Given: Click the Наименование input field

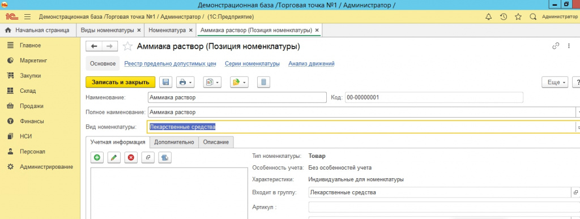Looking at the screenshot, I should pos(237,97).
